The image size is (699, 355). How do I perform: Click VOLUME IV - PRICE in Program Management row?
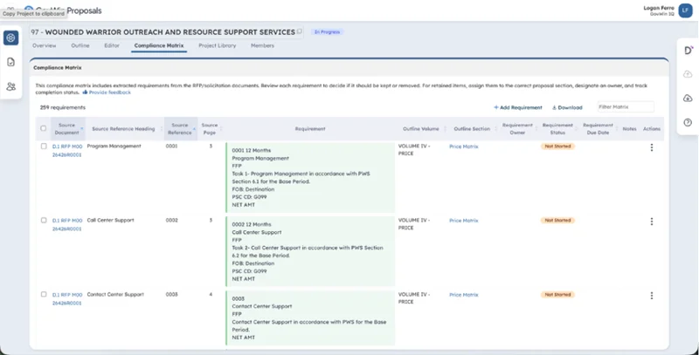(414, 149)
